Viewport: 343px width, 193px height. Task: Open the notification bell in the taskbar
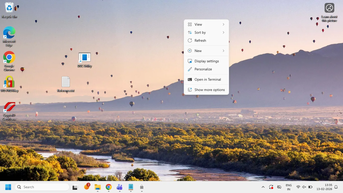pos(336,187)
